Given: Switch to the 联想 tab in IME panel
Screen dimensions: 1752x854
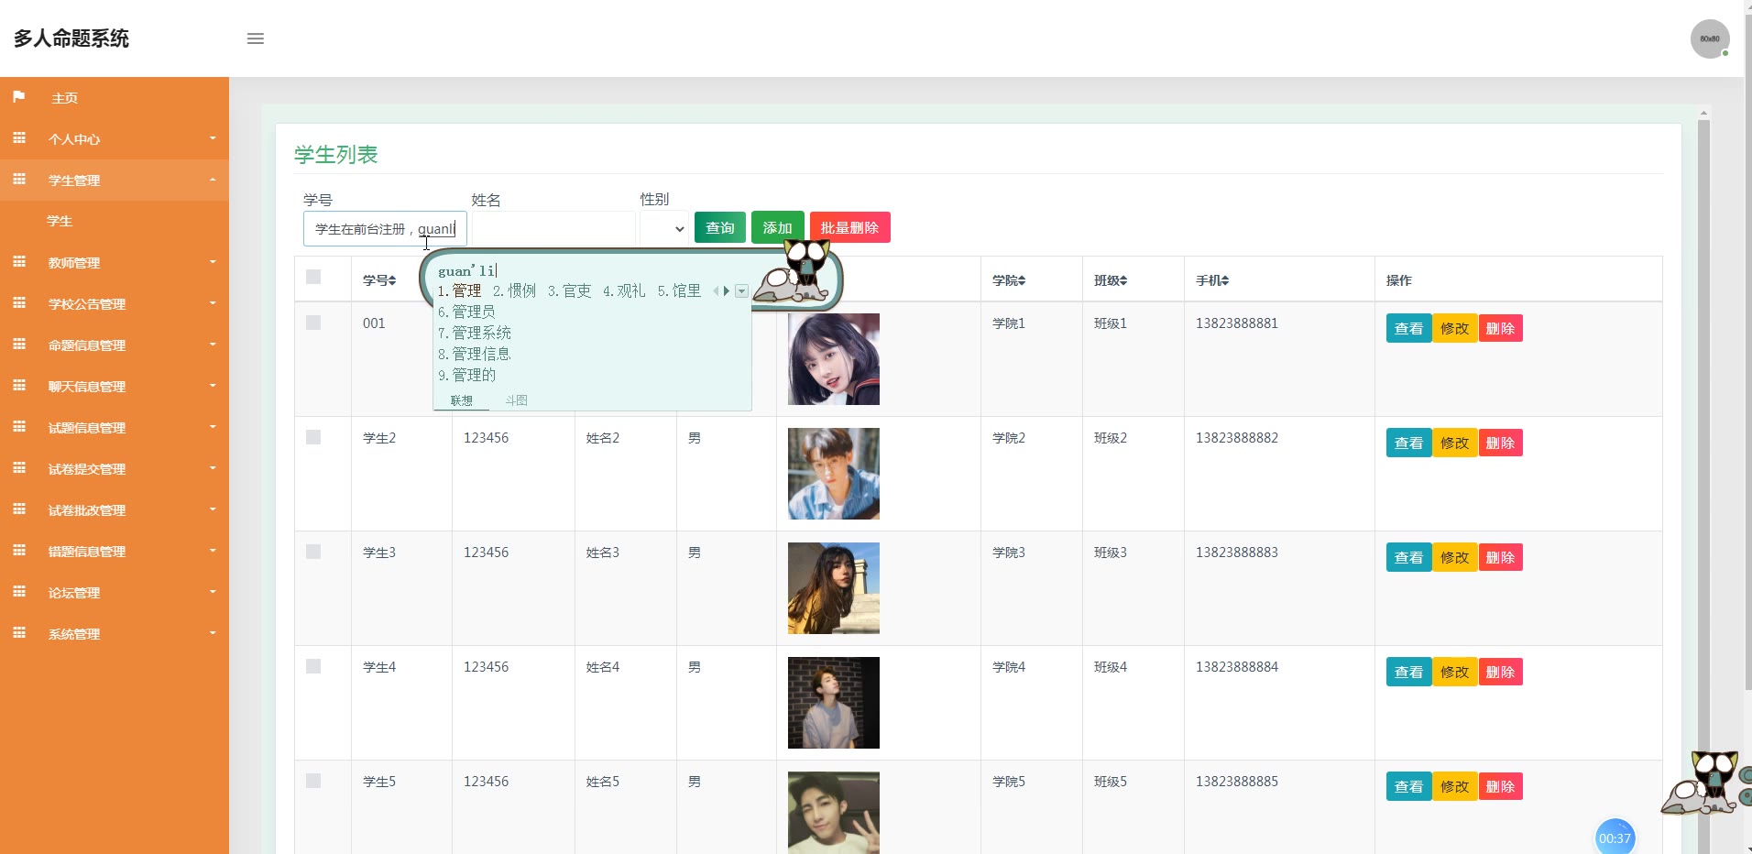Looking at the screenshot, I should click(x=462, y=400).
